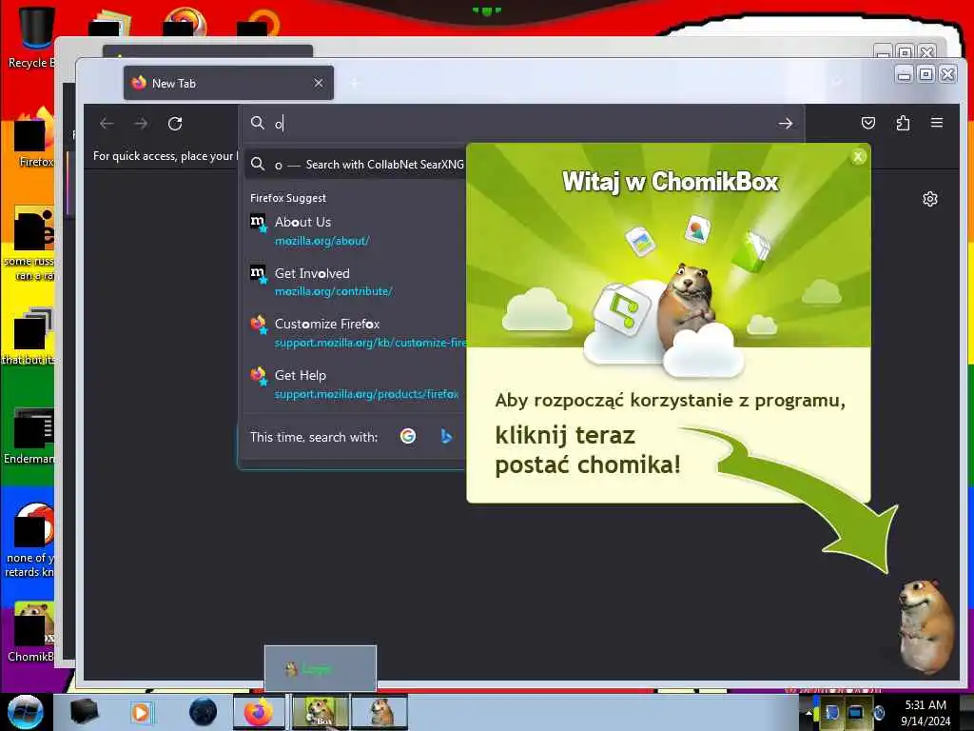Click the tray monitor icon

coord(856,712)
